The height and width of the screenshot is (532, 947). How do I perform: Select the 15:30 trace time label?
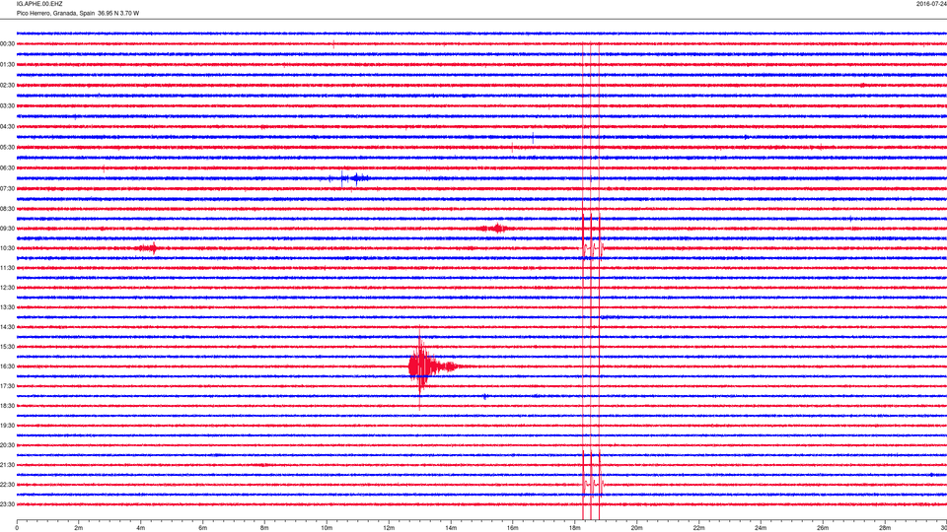[7, 347]
